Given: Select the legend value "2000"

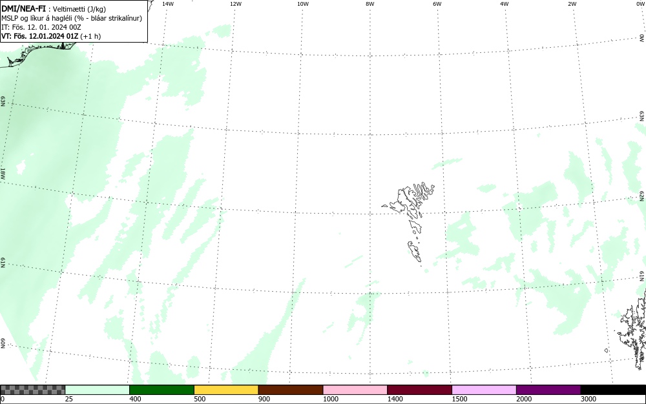Looking at the screenshot, I should (524, 399).
